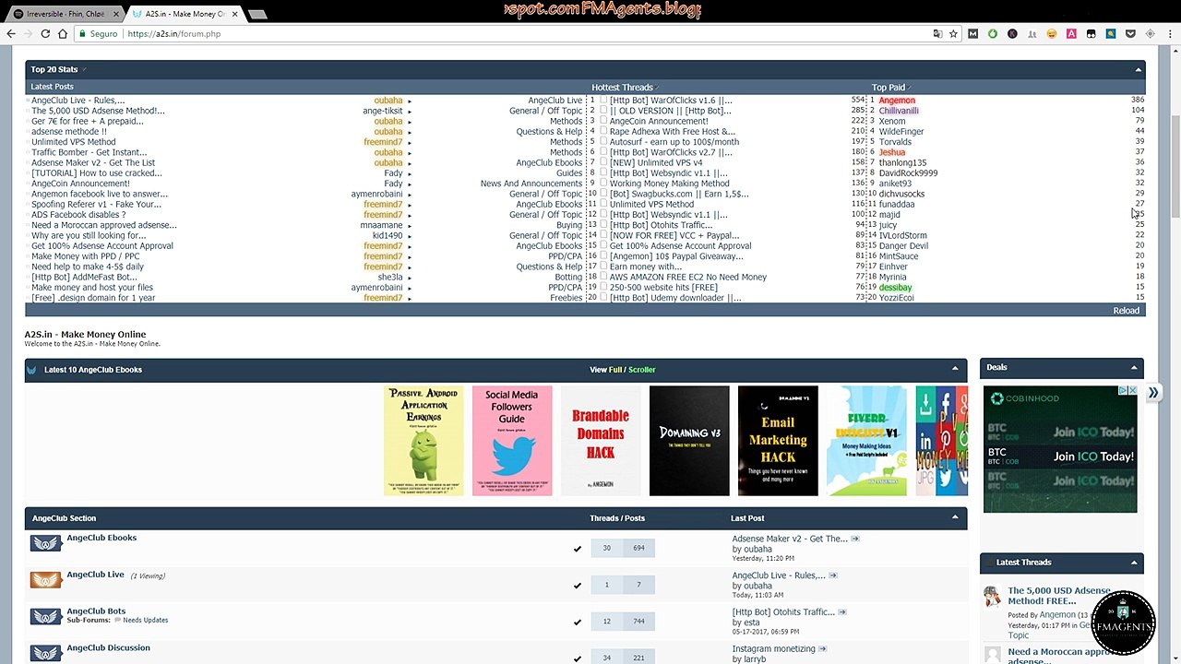The height and width of the screenshot is (664, 1181).
Task: Collapse the Latest Threads sidebar block
Action: (x=1134, y=562)
